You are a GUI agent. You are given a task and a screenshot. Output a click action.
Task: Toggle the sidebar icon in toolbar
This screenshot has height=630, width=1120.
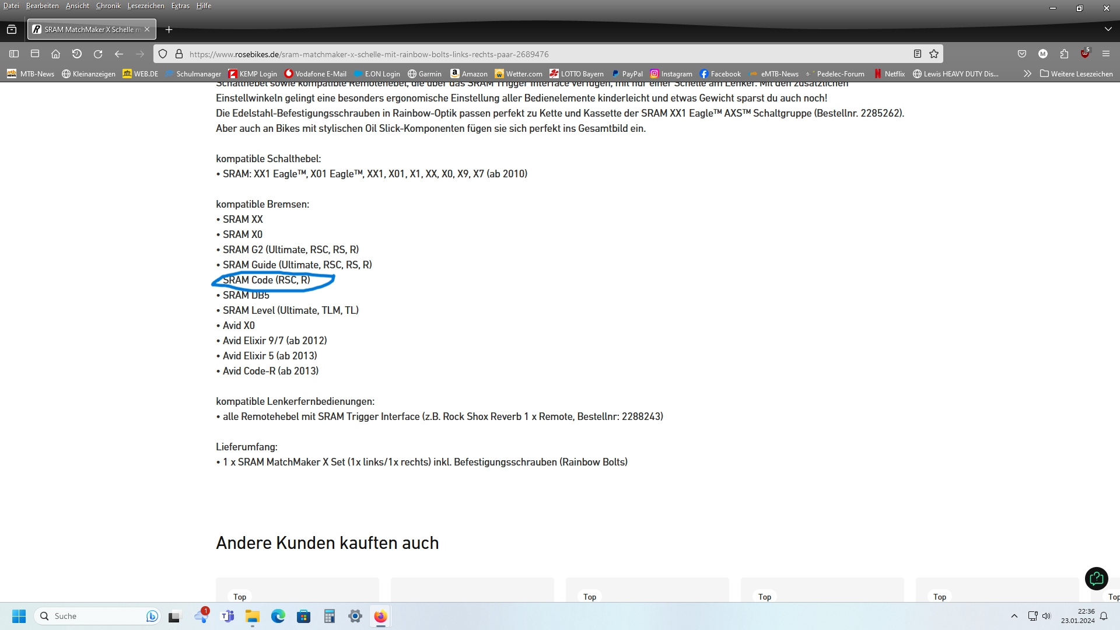pos(14,54)
